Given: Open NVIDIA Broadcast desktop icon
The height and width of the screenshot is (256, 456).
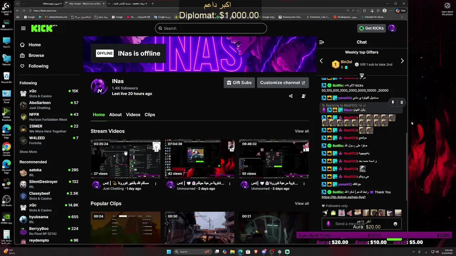Looking at the screenshot, I should pos(6,114).
